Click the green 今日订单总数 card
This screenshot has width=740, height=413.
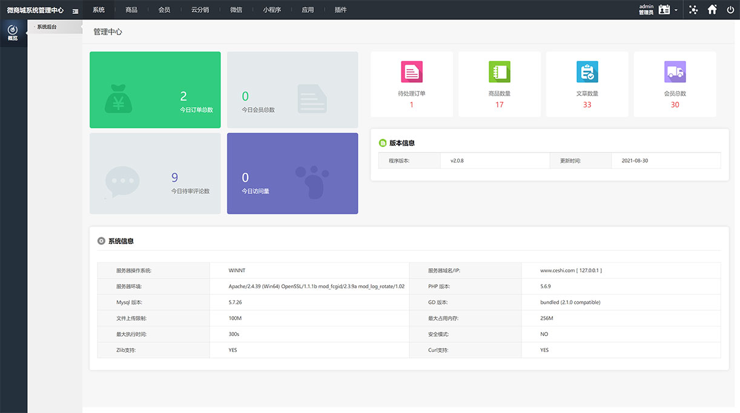tap(155, 90)
